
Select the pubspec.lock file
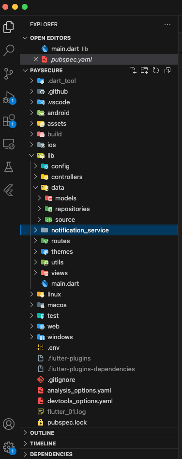point(67,423)
